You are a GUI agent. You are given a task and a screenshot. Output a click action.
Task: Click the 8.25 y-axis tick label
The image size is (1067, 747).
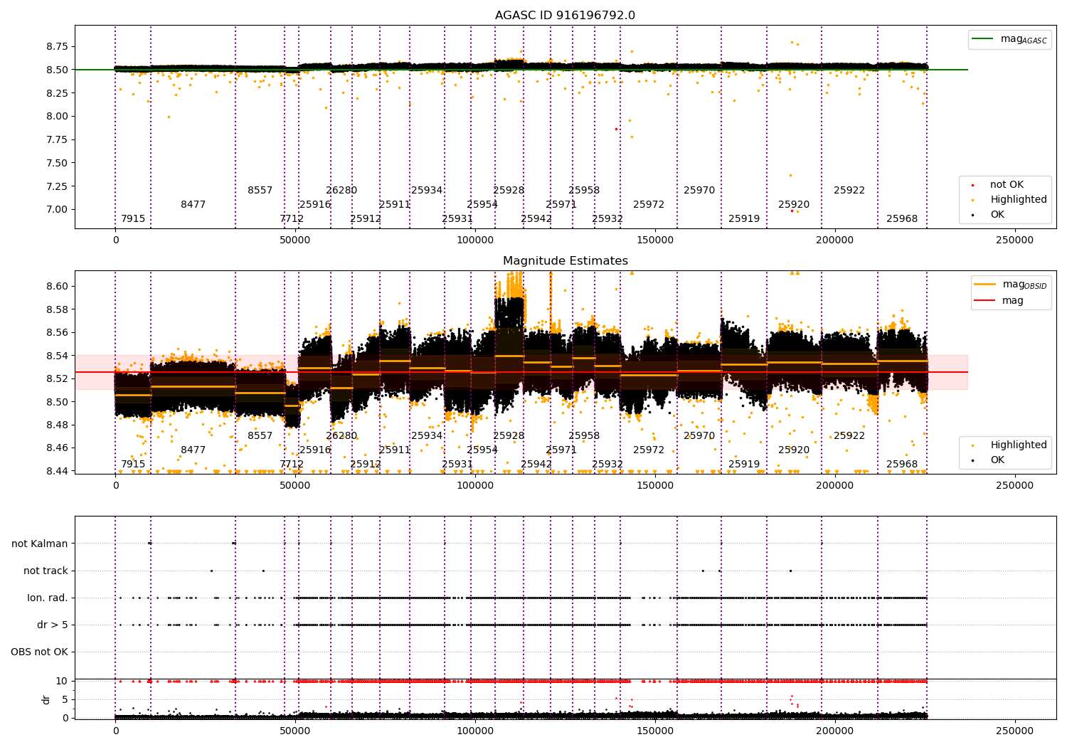[x=56, y=93]
